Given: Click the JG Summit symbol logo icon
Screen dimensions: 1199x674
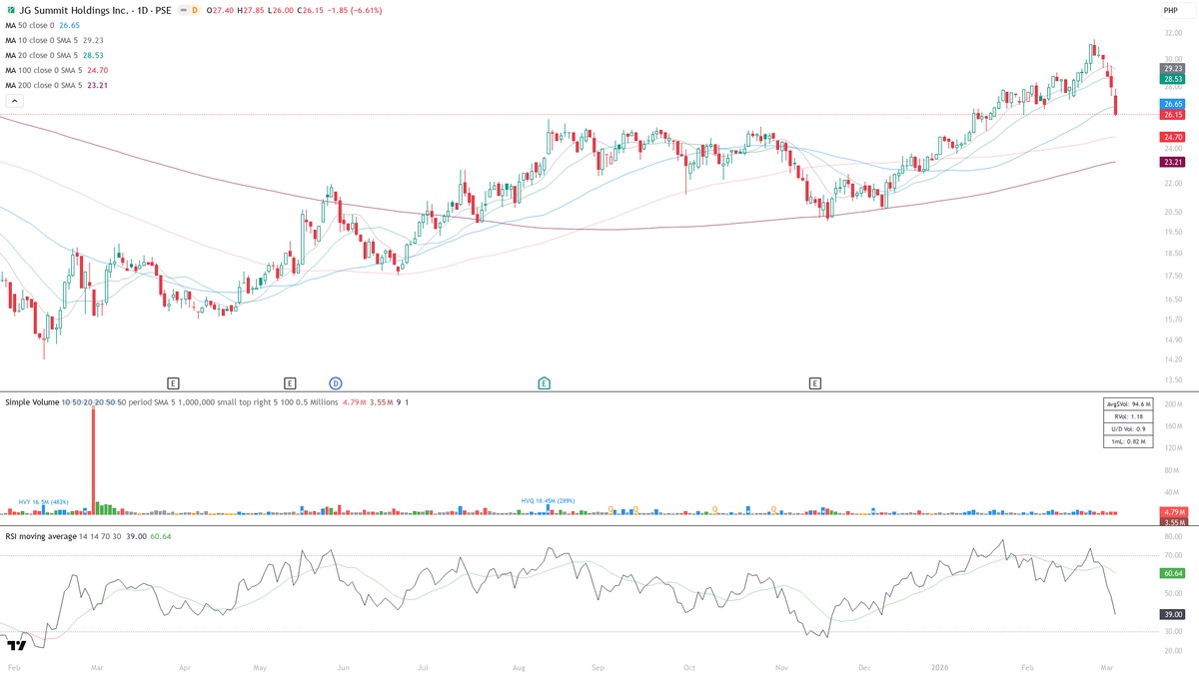Looking at the screenshot, I should (x=10, y=10).
